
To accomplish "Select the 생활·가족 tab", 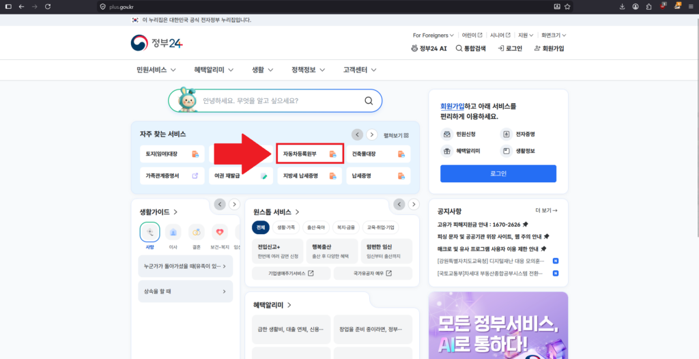I will pos(286,227).
